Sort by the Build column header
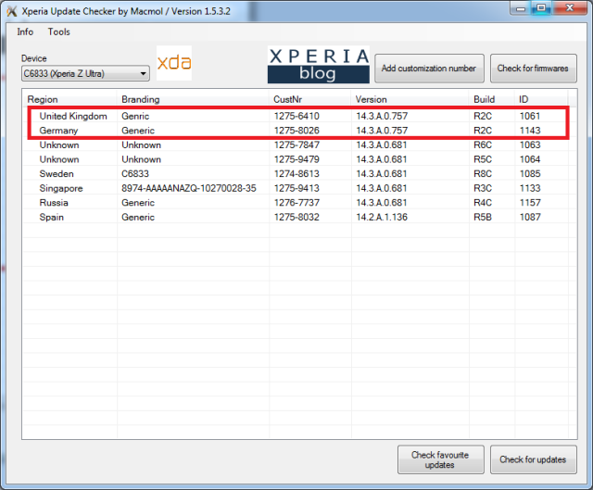The height and width of the screenshot is (490, 593). (492, 99)
